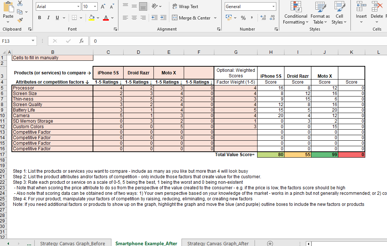Select row 17 header

pyautogui.click(x=3, y=155)
